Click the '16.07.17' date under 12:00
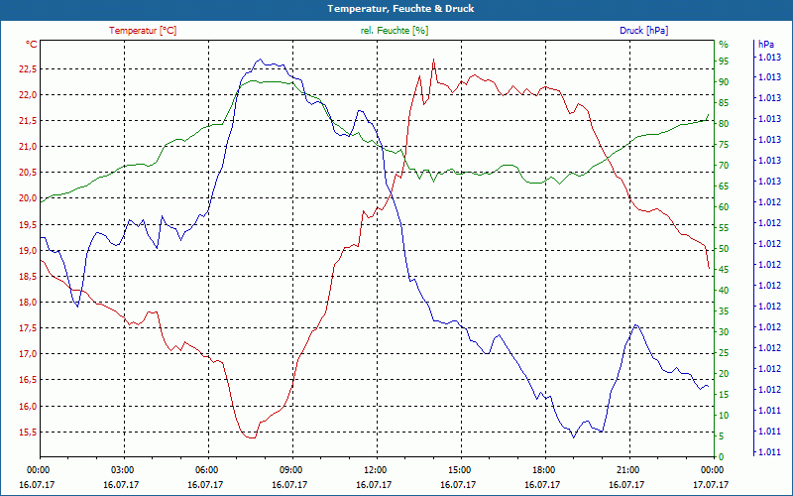 pos(374,485)
